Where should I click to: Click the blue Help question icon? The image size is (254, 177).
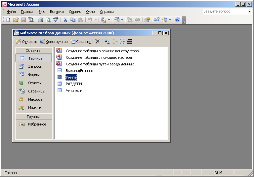click(x=178, y=20)
